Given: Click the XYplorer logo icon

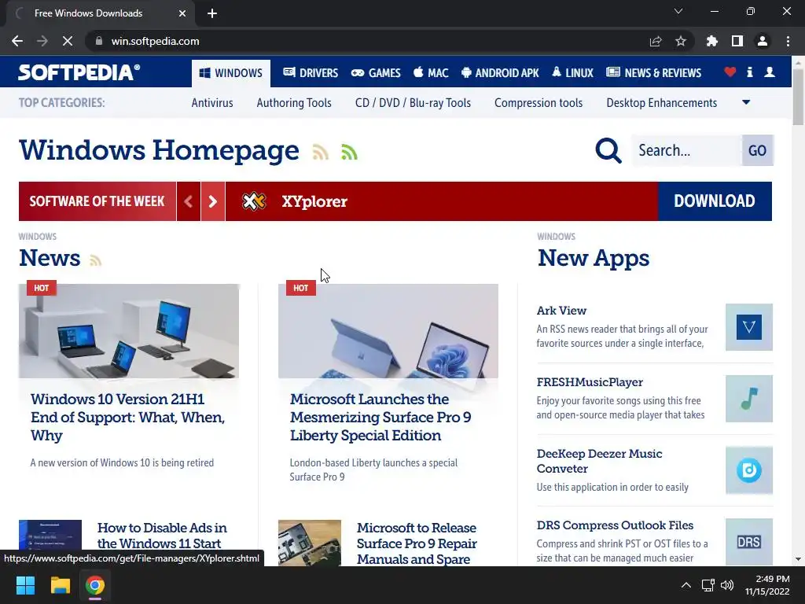Looking at the screenshot, I should [254, 201].
